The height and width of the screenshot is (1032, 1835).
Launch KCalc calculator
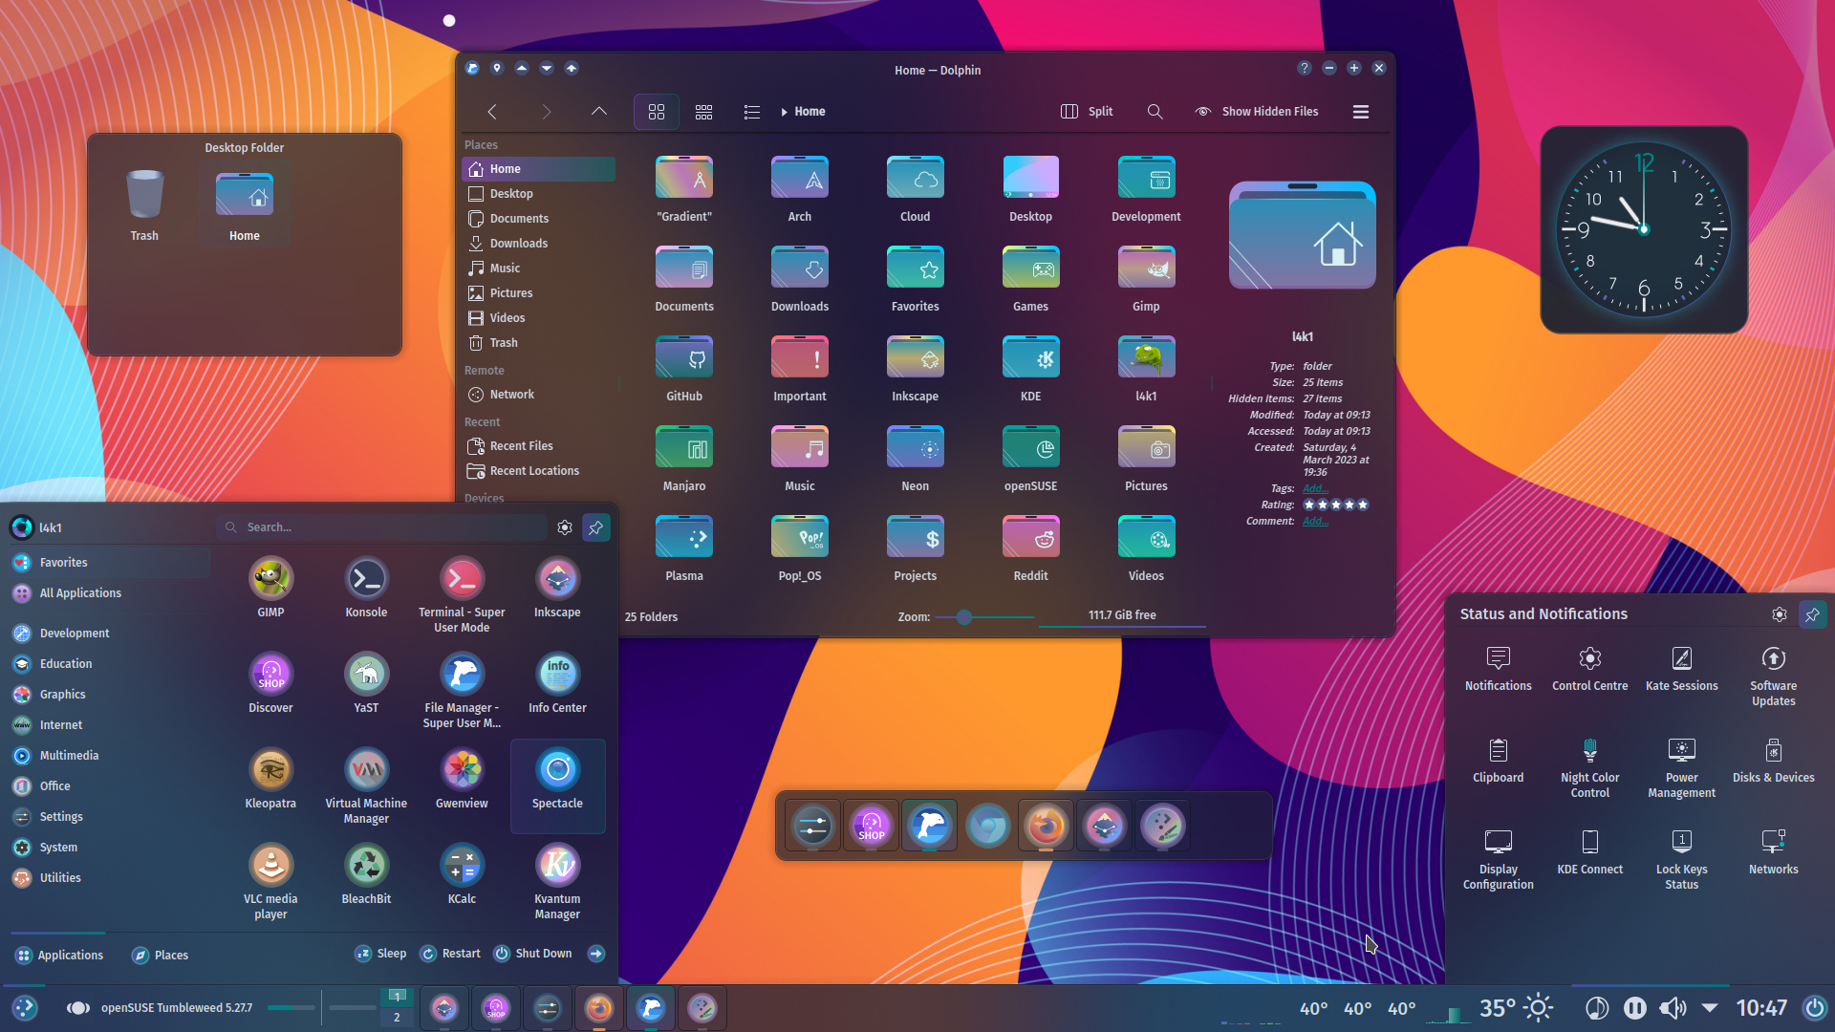point(462,865)
